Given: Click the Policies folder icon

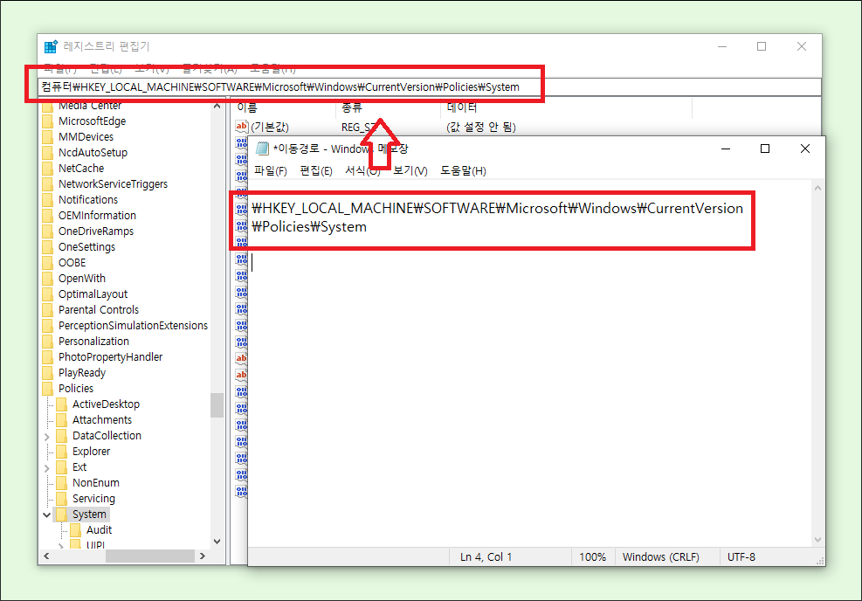Looking at the screenshot, I should (x=48, y=389).
